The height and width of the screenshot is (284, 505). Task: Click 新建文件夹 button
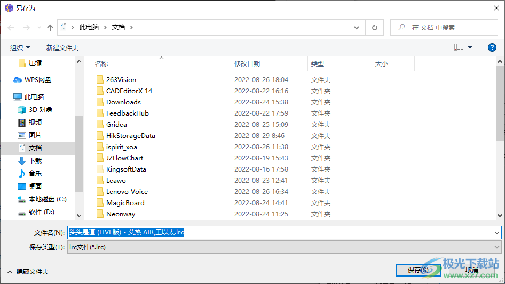point(62,47)
